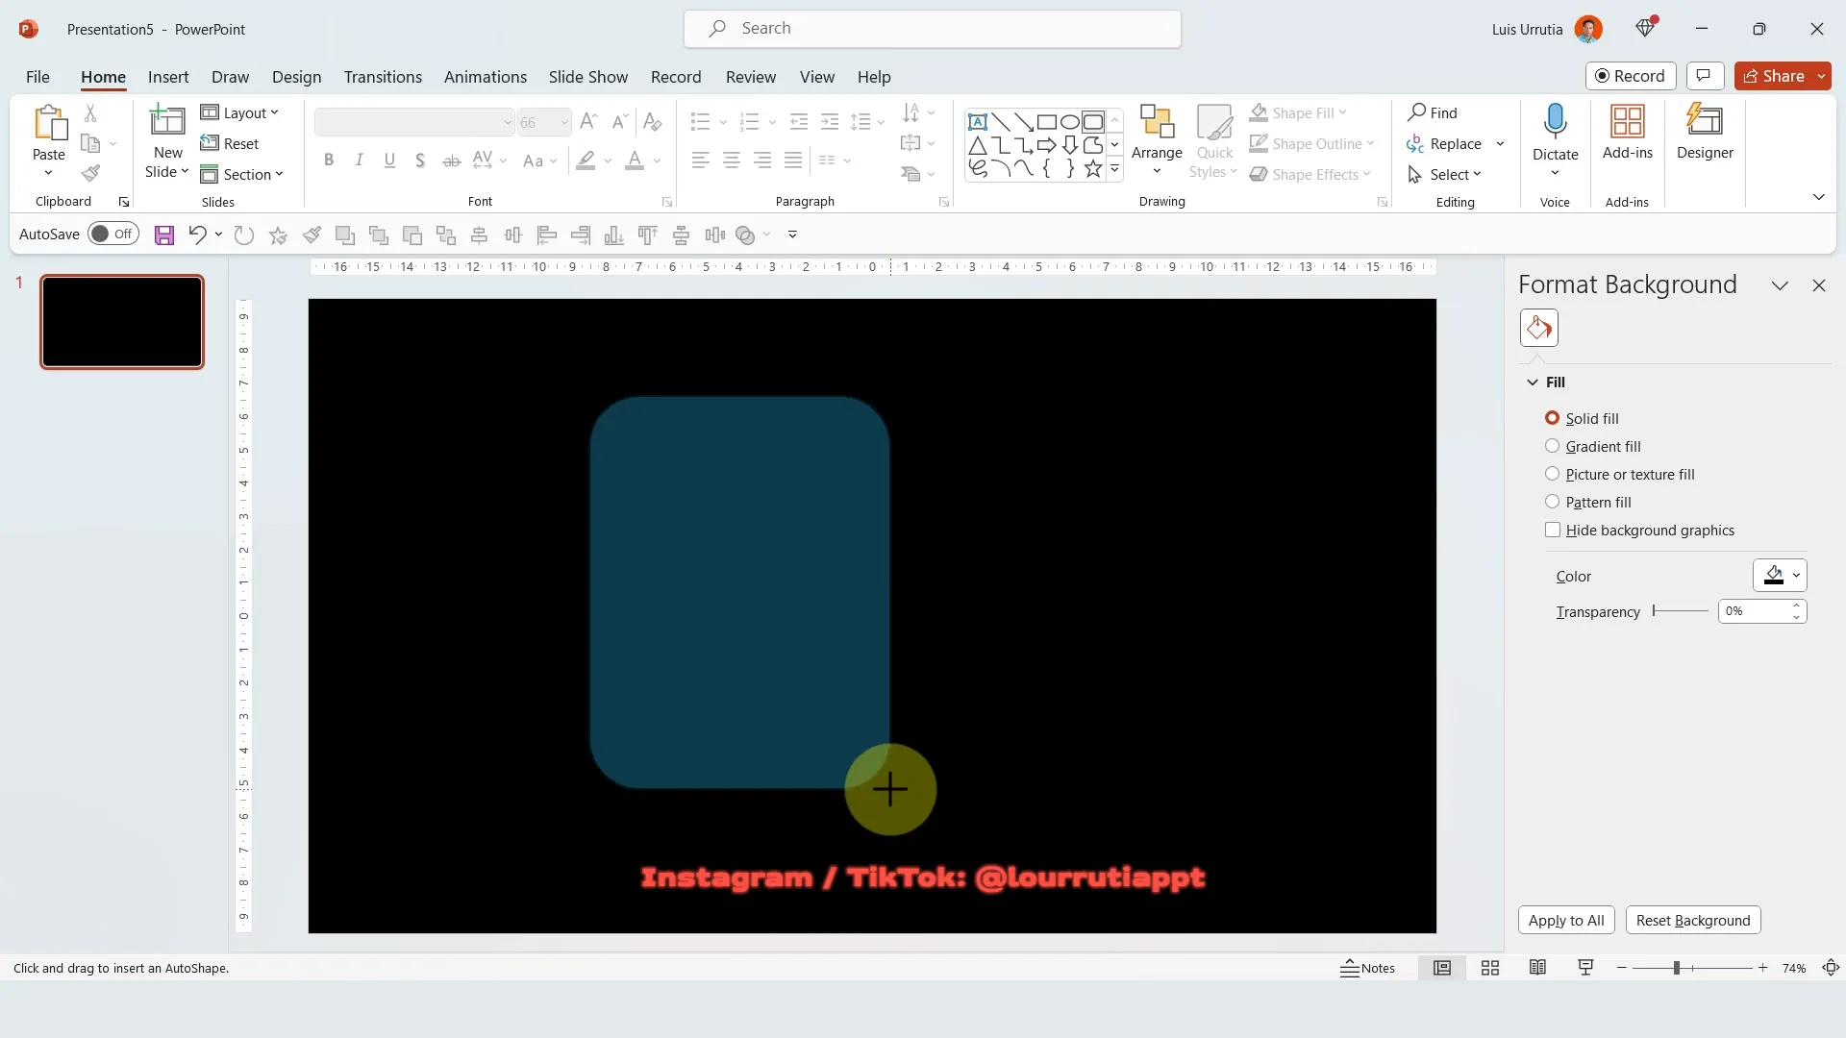1846x1038 pixels.
Task: Expand the Shape Fill dropdown
Action: (1342, 112)
